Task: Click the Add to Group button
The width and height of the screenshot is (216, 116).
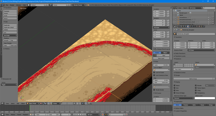Action: tap(193, 79)
